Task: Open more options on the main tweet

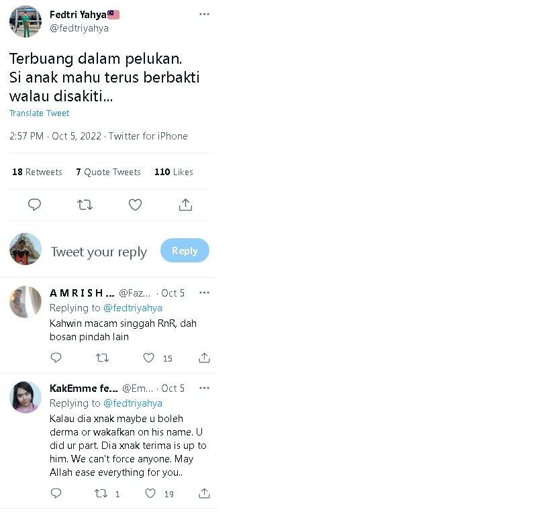Action: (204, 14)
